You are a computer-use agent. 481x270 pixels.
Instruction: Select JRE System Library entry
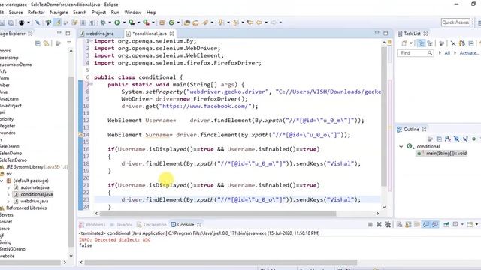pos(34,167)
